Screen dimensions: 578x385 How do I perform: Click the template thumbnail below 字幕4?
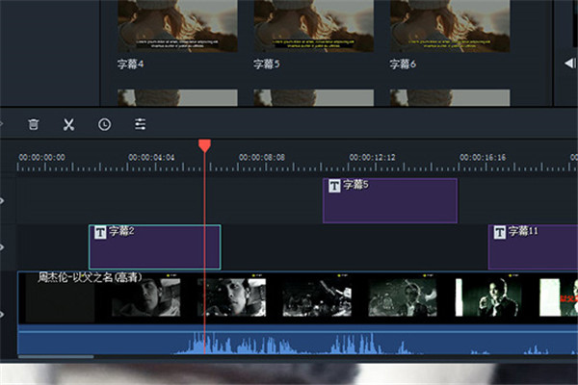click(x=177, y=97)
